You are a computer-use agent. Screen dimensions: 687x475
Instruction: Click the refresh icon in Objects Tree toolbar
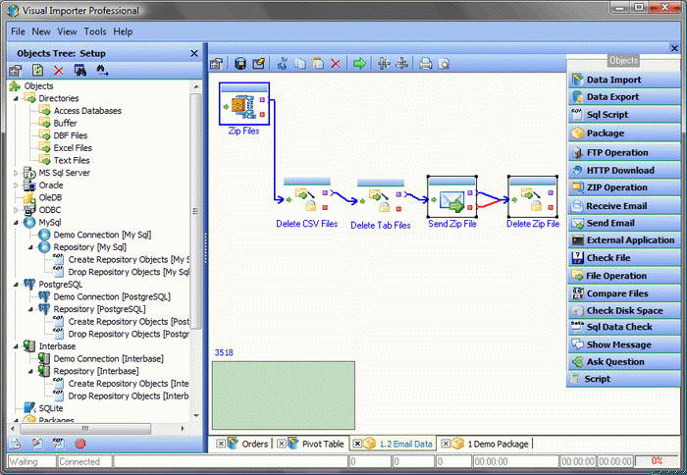[37, 70]
